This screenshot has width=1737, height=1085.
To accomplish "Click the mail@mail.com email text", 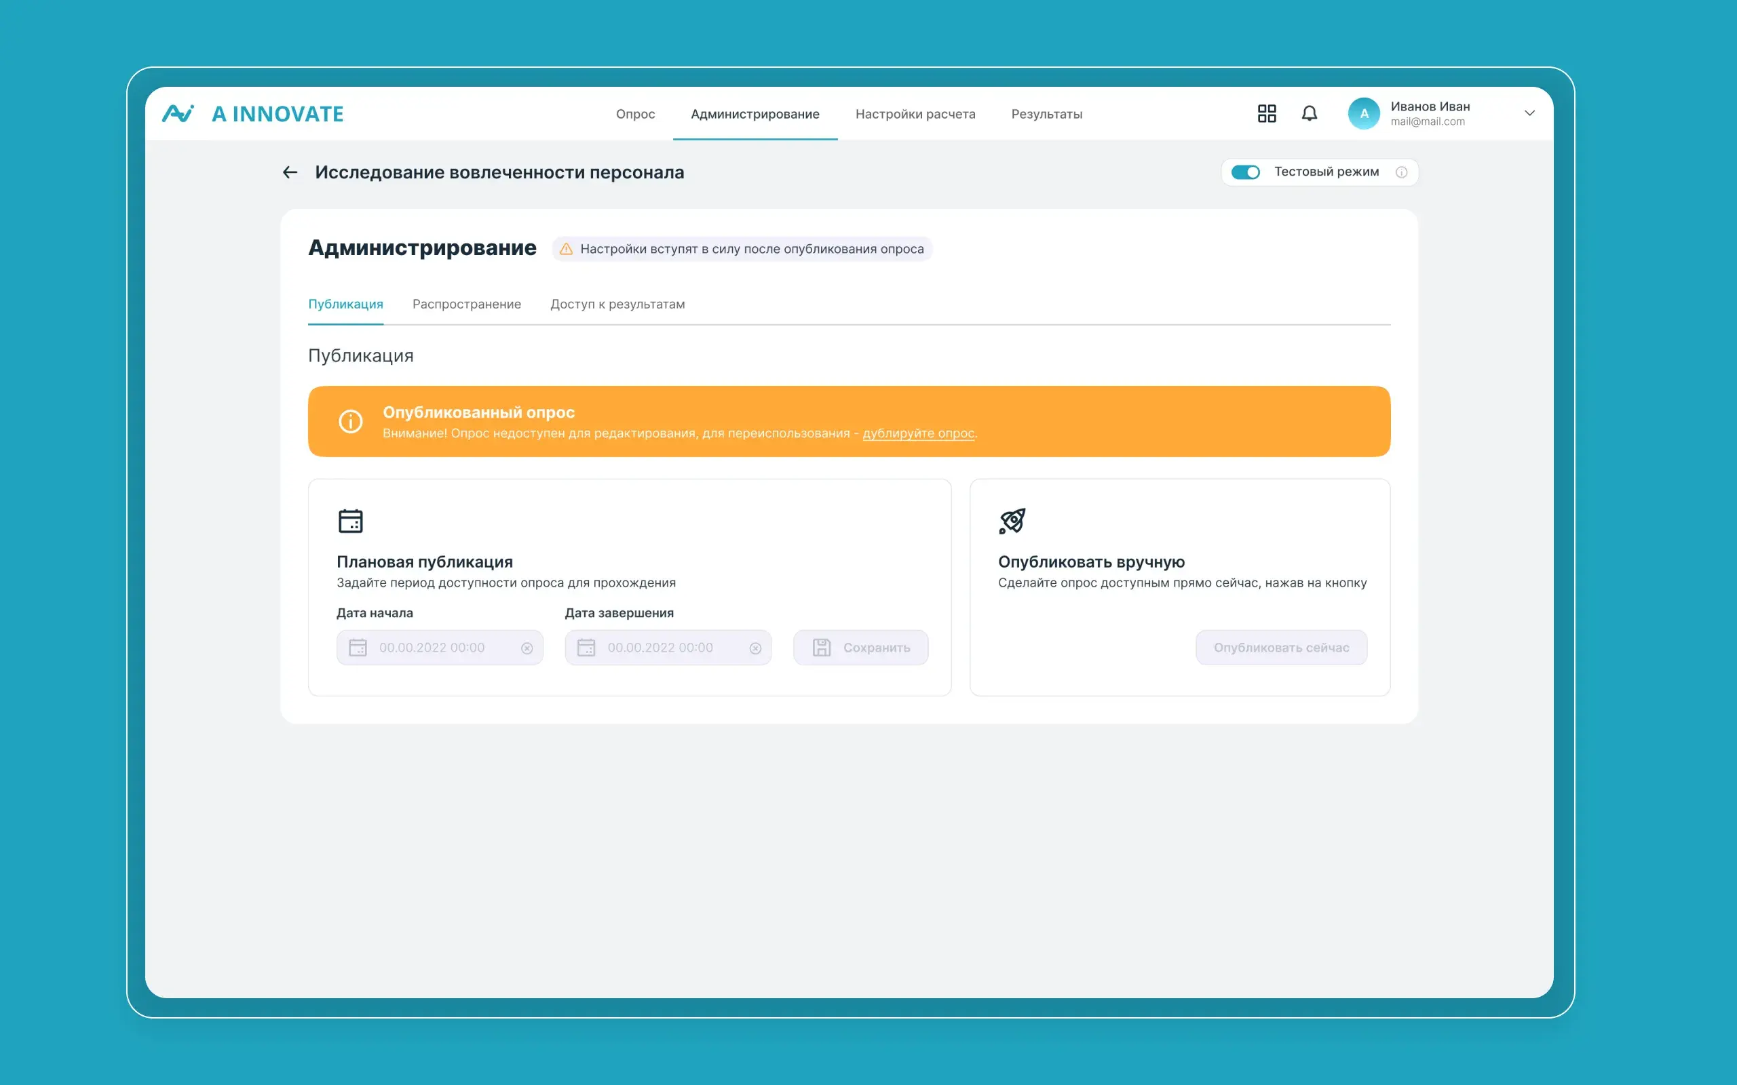I will (x=1428, y=122).
